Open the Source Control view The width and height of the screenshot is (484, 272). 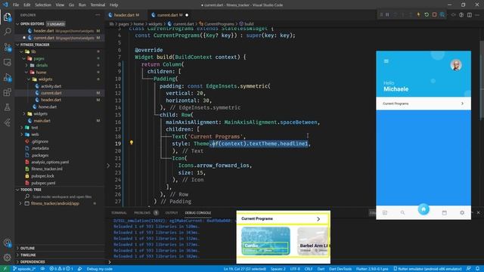(x=7, y=47)
